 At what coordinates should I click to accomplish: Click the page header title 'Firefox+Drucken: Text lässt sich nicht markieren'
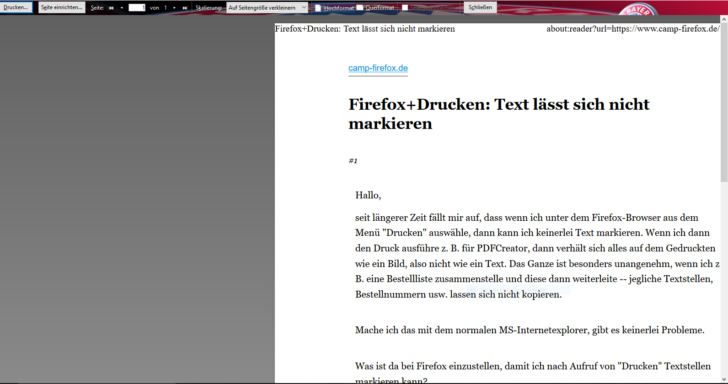tap(365, 29)
